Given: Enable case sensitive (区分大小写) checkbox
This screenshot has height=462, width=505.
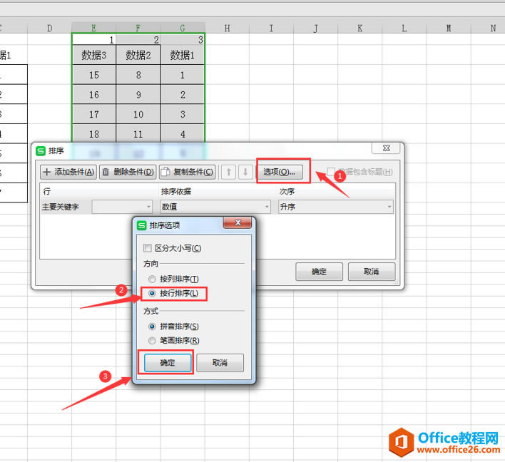Looking at the screenshot, I should 148,248.
